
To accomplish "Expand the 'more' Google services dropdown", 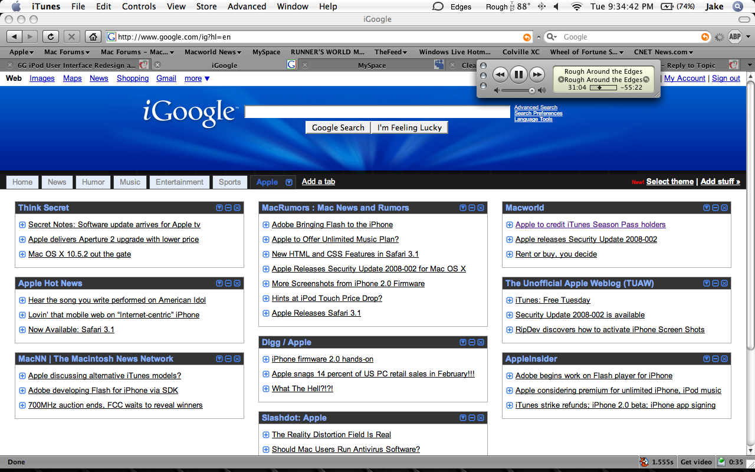I will [x=197, y=78].
